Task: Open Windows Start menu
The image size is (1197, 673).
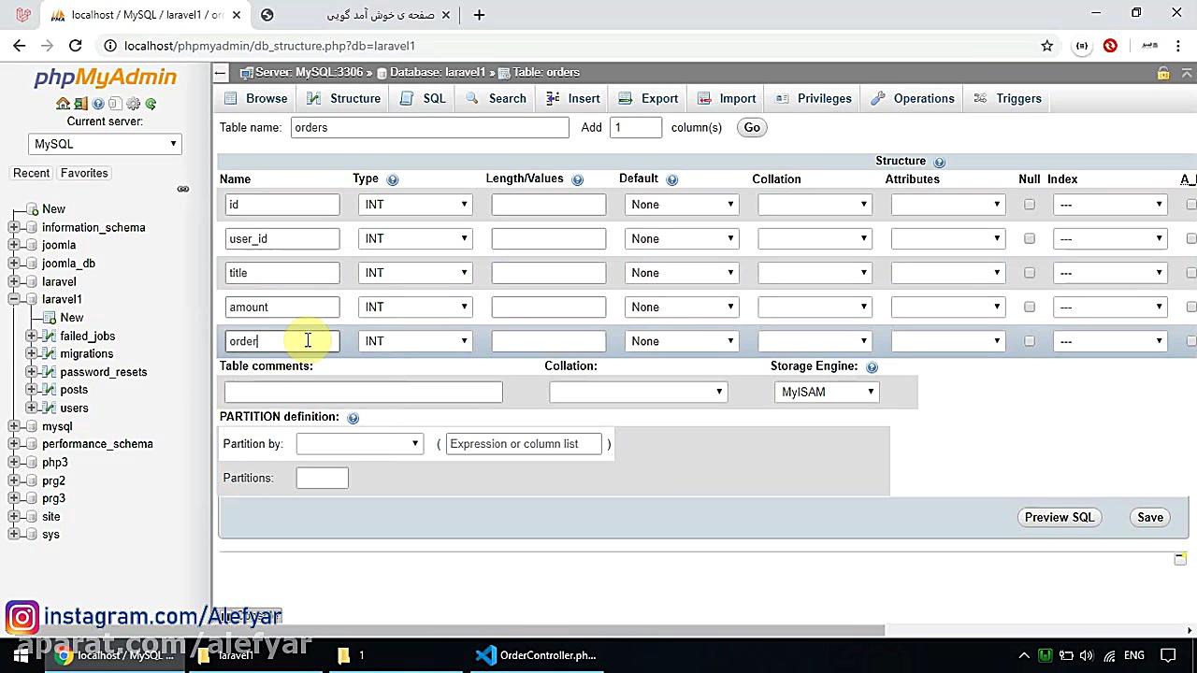Action: 20,655
